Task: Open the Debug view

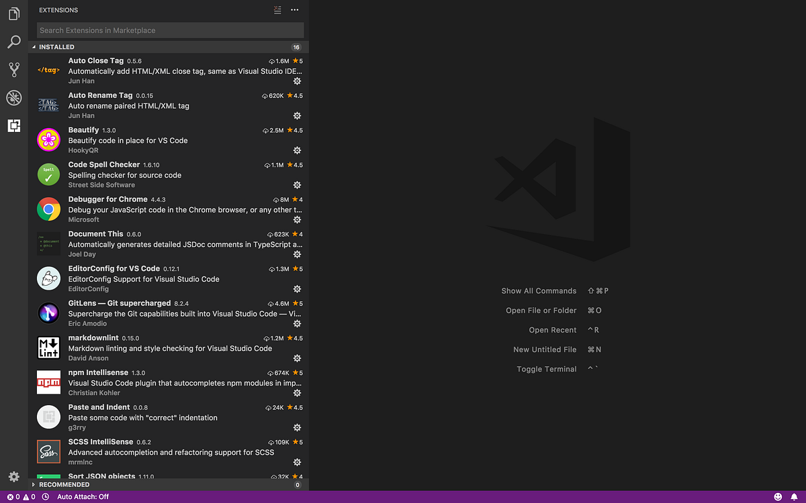Action: click(x=13, y=97)
